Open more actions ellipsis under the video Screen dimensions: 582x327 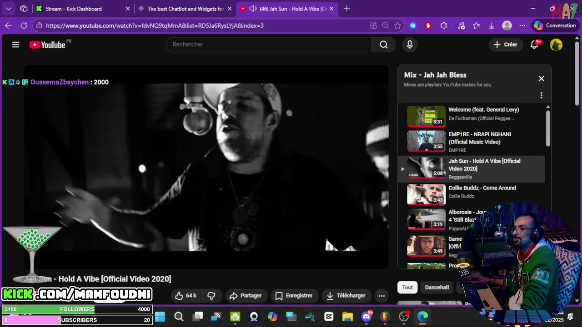coord(381,296)
